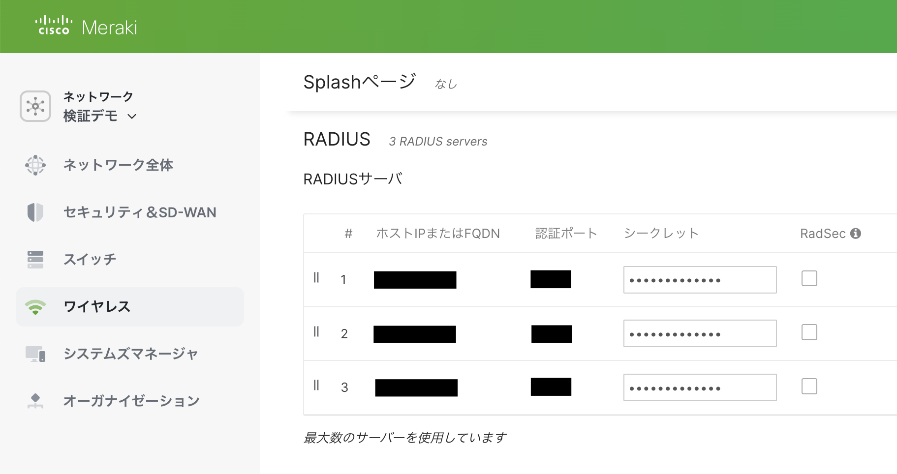Screen dimensions: 897x474
Task: Open セキュリティ＆SD-WAN menu
Action: point(140,212)
